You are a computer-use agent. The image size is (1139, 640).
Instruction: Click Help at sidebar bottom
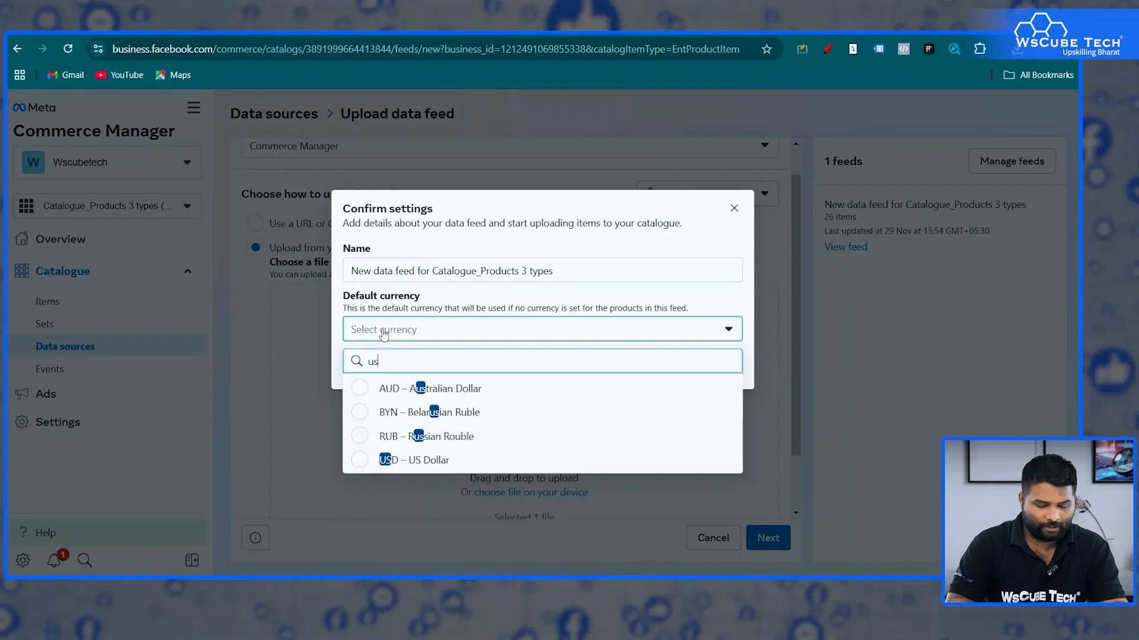coord(109,532)
